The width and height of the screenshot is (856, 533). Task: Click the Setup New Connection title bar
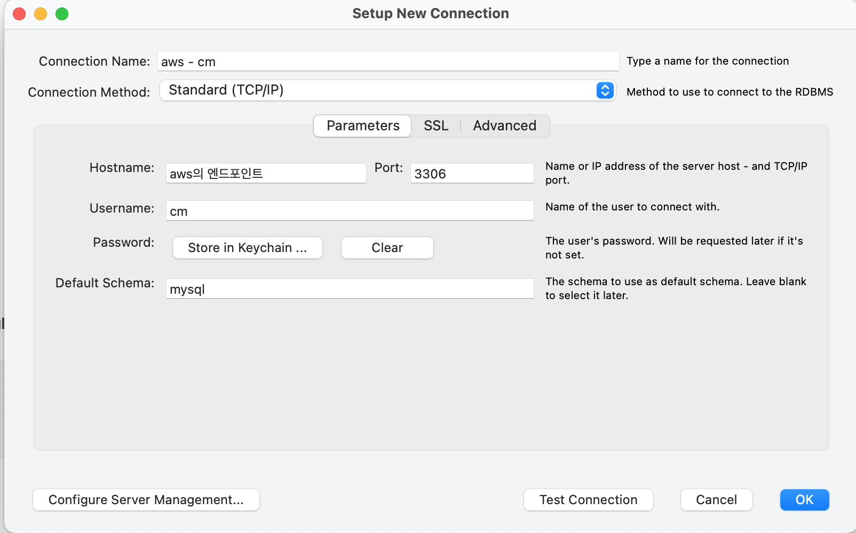point(430,14)
